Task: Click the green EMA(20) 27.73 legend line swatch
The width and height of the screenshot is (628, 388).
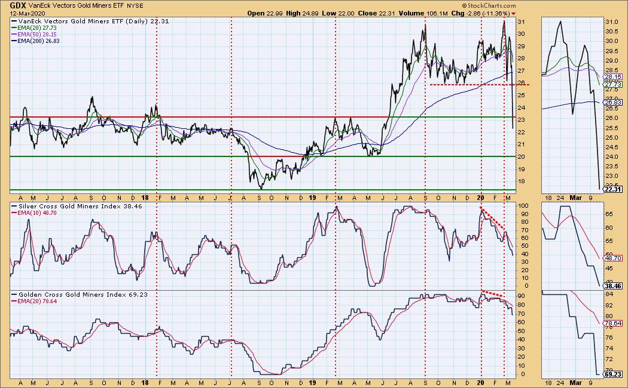Action: point(14,28)
